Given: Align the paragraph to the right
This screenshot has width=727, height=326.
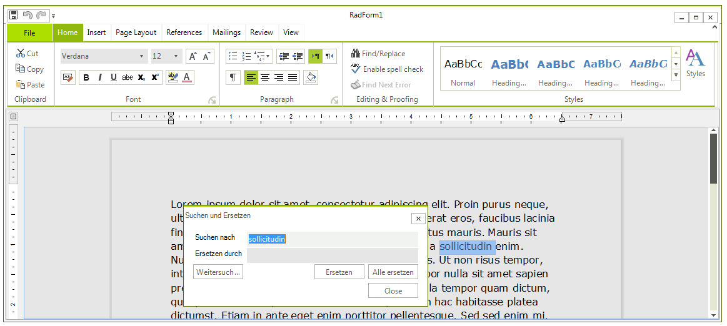Looking at the screenshot, I should [279, 78].
